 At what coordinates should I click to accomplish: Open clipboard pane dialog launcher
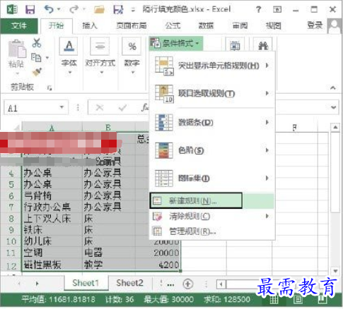(50, 88)
